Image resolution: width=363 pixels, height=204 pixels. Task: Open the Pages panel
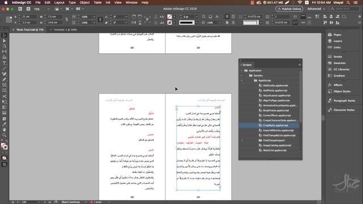[337, 35]
